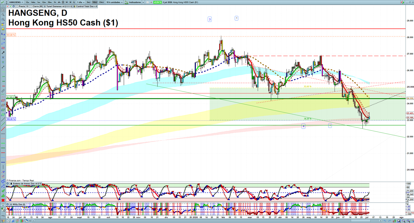This screenshot has height=223, width=414.
Task: Select the black arrow drawing tool
Action: 3,53
